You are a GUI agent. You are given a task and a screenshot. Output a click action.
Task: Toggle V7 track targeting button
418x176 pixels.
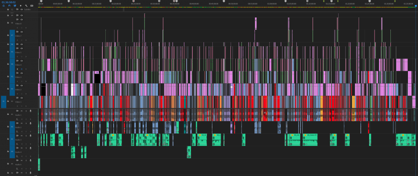12,35
